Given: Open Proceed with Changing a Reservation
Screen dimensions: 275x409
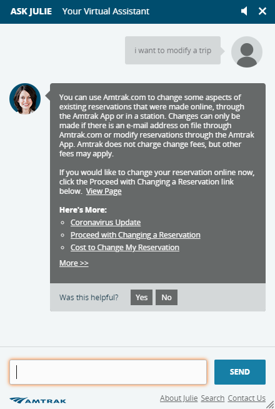Looking at the screenshot, I should tap(135, 235).
